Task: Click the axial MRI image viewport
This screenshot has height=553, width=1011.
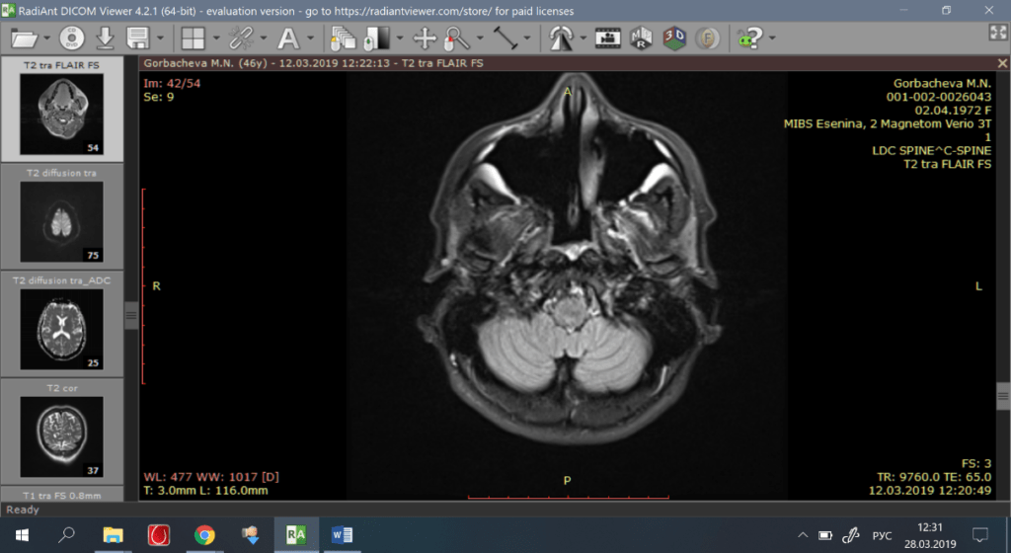Action: (568, 283)
